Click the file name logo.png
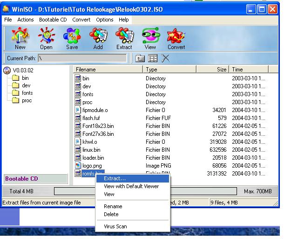The width and height of the screenshot is (298, 239). tap(92, 166)
